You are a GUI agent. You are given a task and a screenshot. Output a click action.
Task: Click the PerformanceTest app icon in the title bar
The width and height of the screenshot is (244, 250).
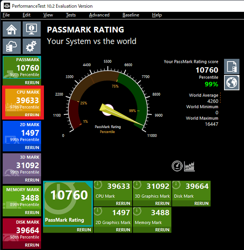click(7, 6)
